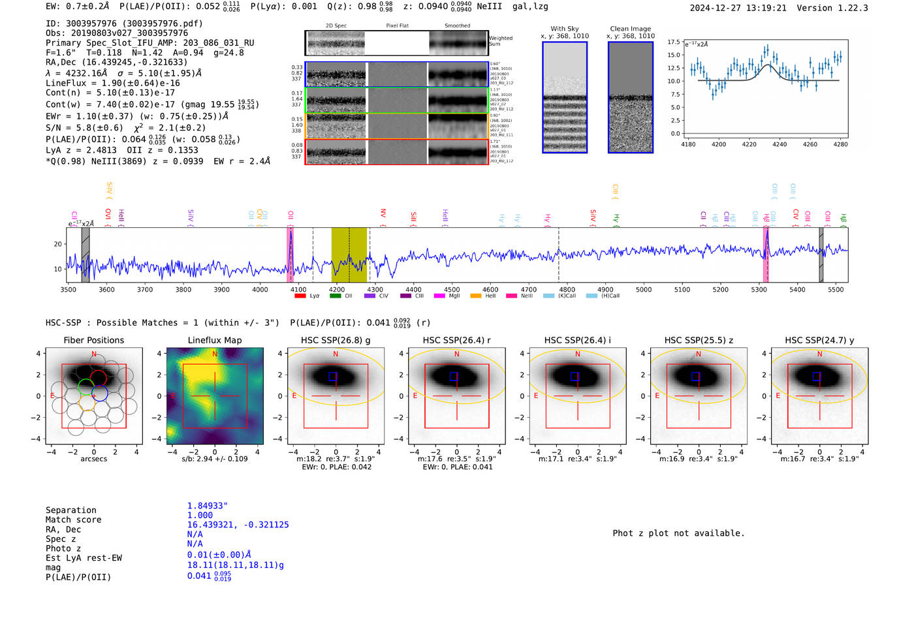Click the RA,Dec coordinates in the header
This screenshot has width=914, height=622.
coord(117,62)
